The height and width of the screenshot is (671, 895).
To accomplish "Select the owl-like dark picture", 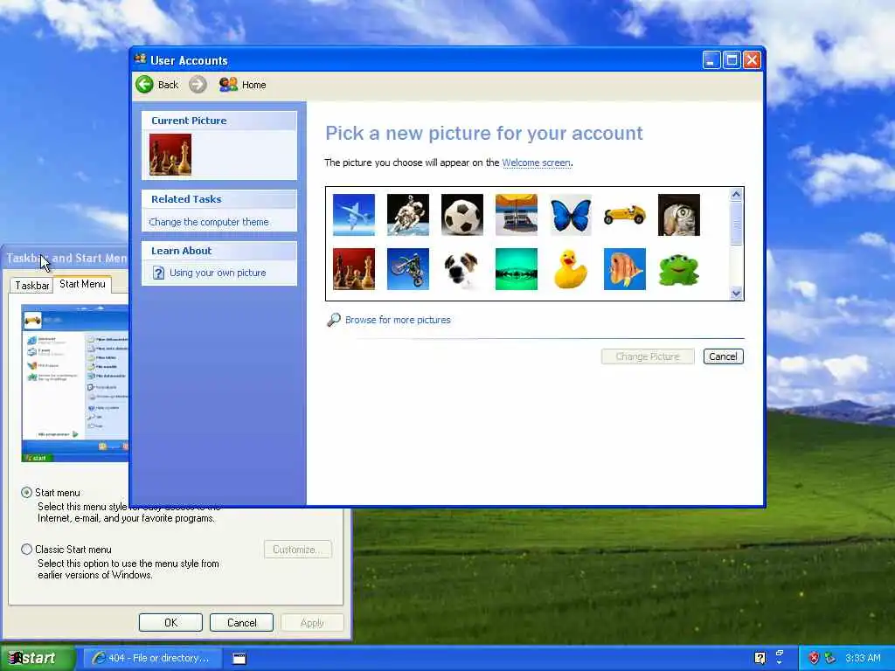I will 678,215.
